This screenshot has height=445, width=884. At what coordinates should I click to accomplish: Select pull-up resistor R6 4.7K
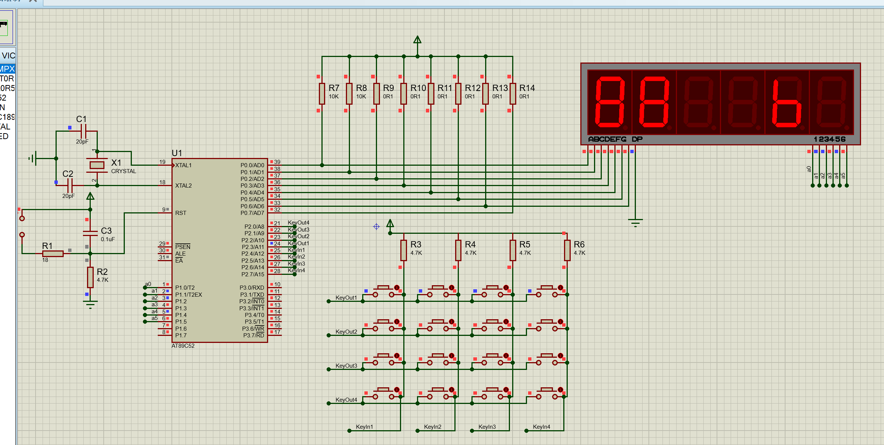(x=567, y=250)
